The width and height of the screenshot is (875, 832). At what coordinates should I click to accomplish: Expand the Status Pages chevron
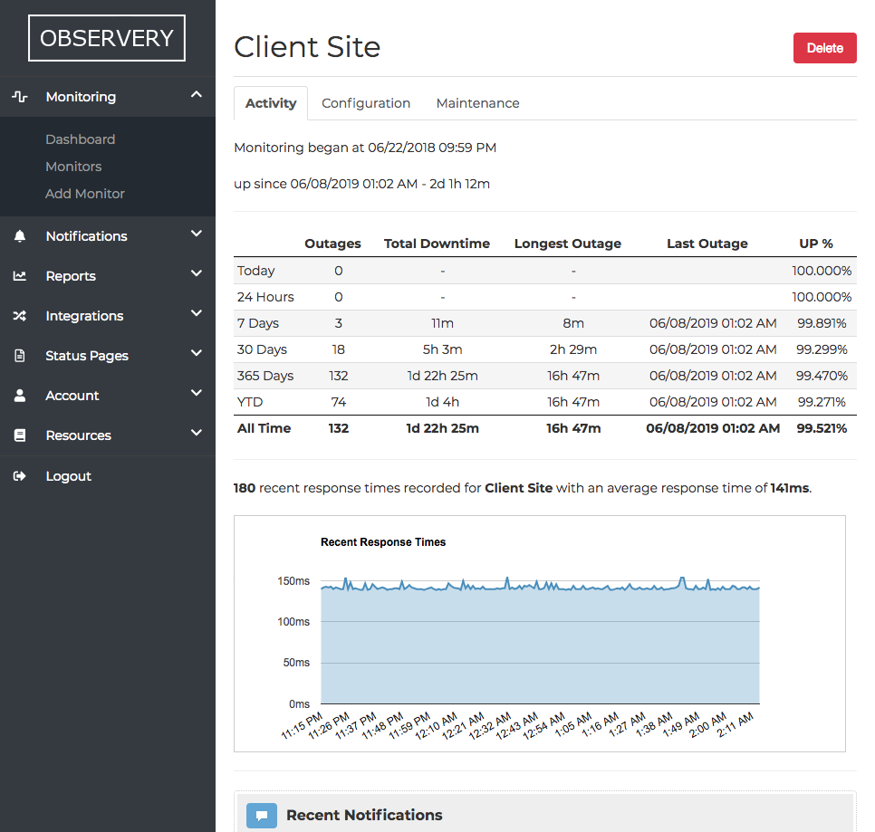tap(197, 353)
